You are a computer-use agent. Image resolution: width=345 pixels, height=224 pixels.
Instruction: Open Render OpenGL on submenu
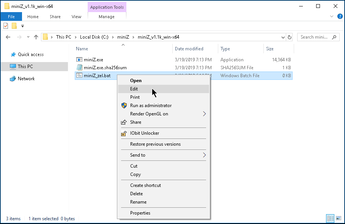point(164,114)
